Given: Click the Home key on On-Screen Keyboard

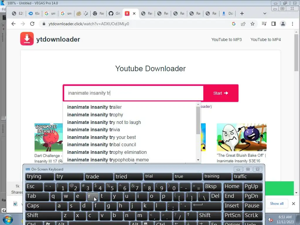Looking at the screenshot, I should (x=233, y=187).
